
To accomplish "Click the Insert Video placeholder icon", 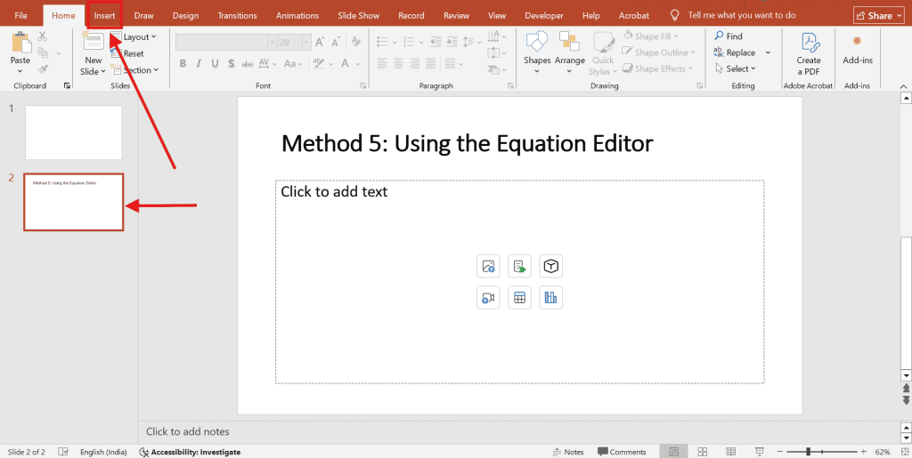I will (x=488, y=298).
